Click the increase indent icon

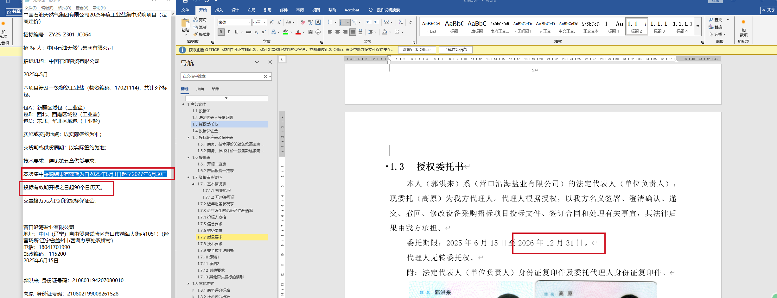376,22
